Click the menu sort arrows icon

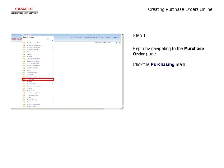click(x=53, y=41)
